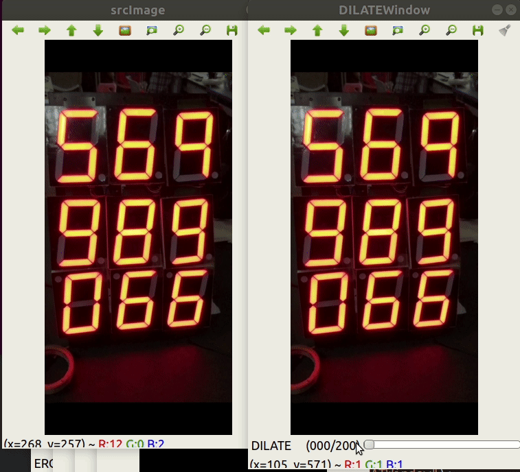This screenshot has width=520, height=472.
Task: Fit image to window in DILATEWindow
Action: point(398,30)
